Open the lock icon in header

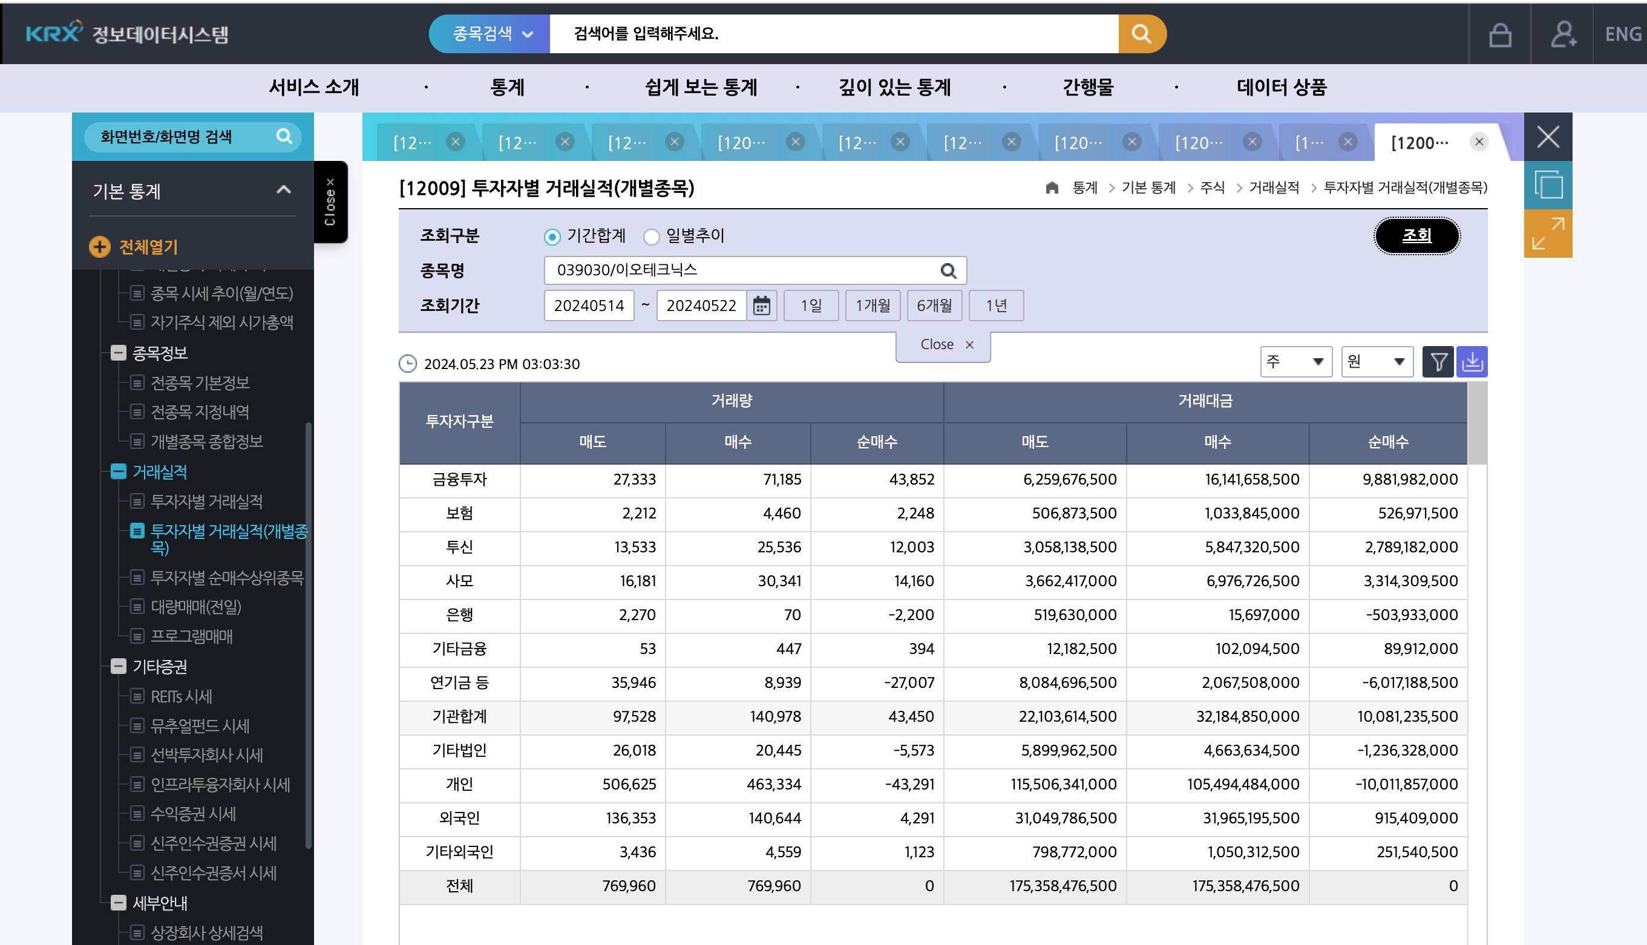pos(1500,34)
